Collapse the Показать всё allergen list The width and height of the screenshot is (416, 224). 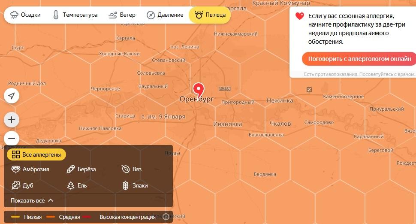tap(32, 201)
